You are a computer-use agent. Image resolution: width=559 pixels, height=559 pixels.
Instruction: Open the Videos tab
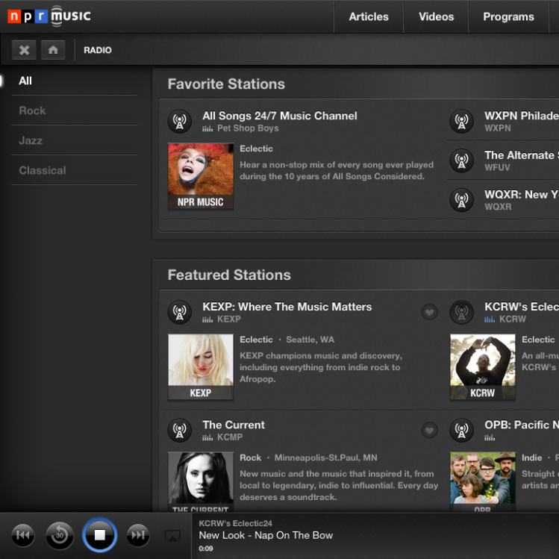pyautogui.click(x=436, y=16)
